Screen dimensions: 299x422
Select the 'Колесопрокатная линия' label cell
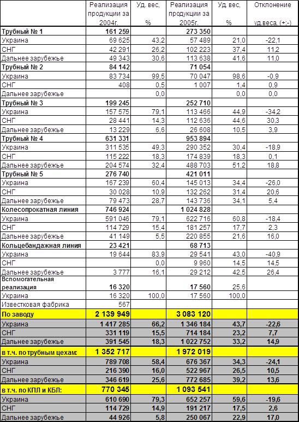click(x=43, y=210)
